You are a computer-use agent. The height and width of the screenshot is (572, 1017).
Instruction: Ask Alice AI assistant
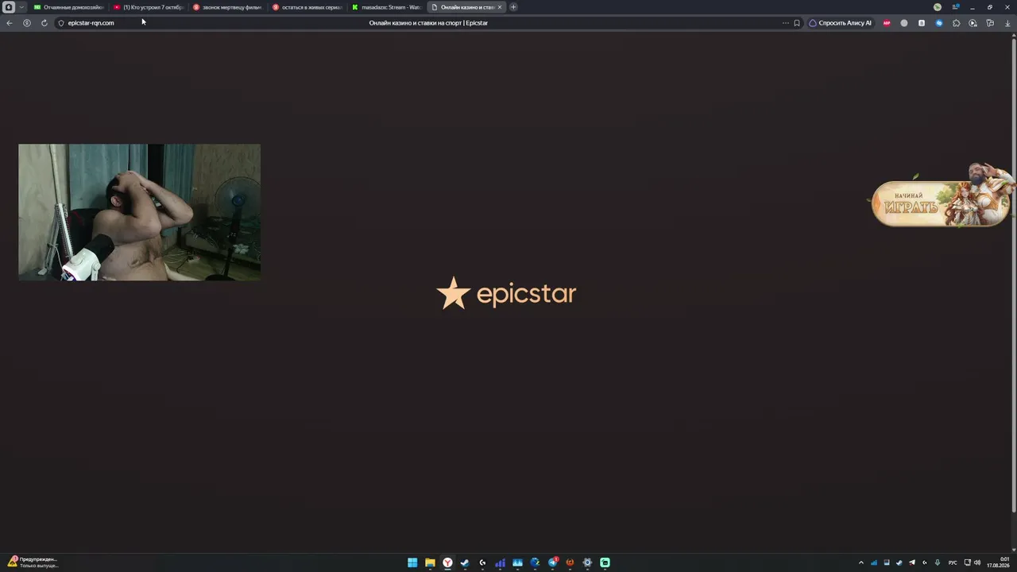tap(840, 23)
